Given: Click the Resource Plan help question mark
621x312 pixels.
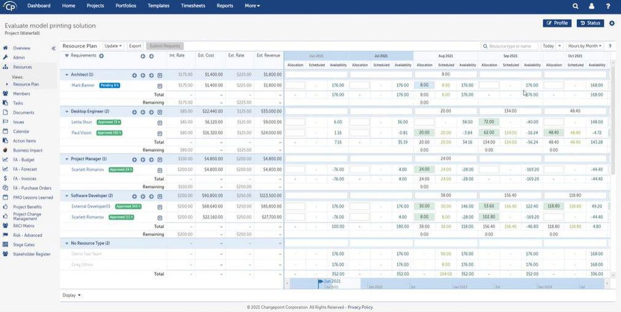Looking at the screenshot, I should click(x=610, y=46).
